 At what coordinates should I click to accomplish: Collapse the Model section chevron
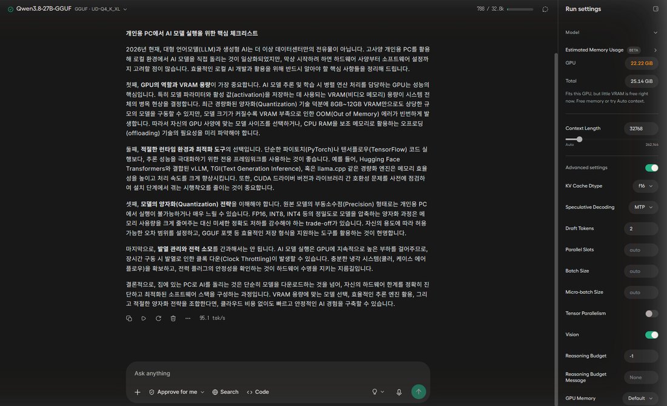[x=655, y=33]
